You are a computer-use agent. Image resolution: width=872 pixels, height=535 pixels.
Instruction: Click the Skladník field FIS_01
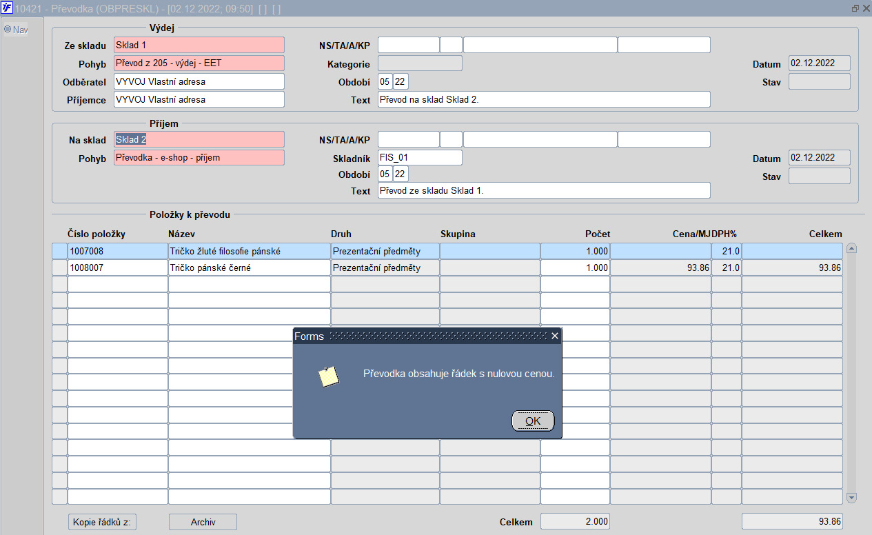[420, 158]
